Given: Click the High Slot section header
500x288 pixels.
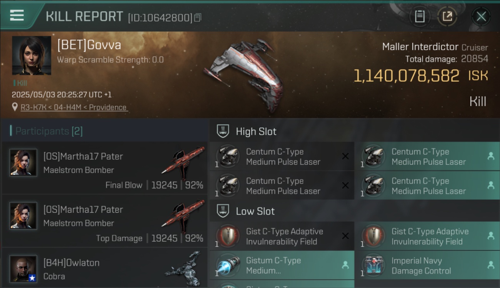Looking at the screenshot, I should (x=256, y=131).
